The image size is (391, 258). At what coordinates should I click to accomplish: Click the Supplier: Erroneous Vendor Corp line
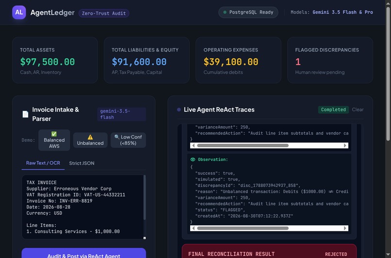point(69,189)
